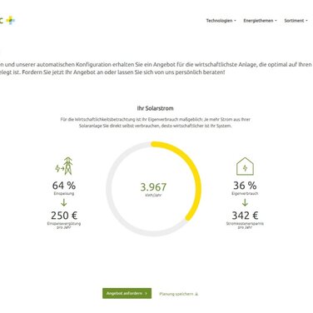Viewport: 313px width, 313px height.
Task: Click the Planung speichern link
Action: click(179, 294)
